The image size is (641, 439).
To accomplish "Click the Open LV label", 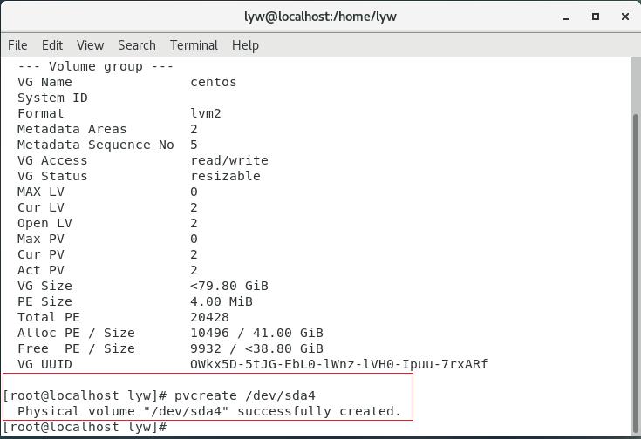I will (x=44, y=223).
